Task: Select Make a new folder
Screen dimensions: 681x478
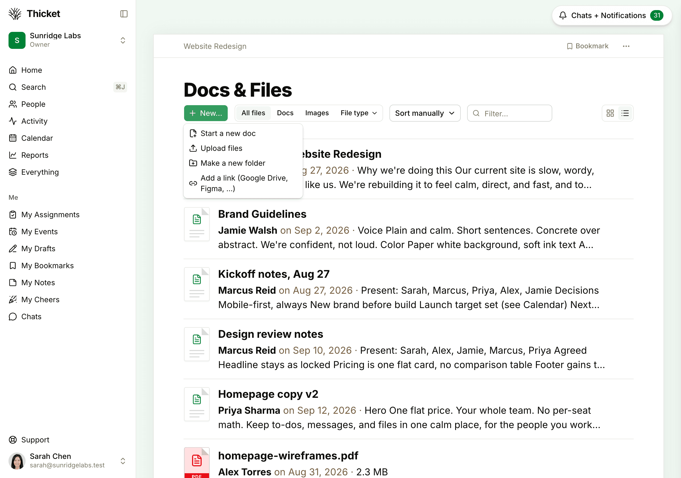Action: [x=243, y=163]
